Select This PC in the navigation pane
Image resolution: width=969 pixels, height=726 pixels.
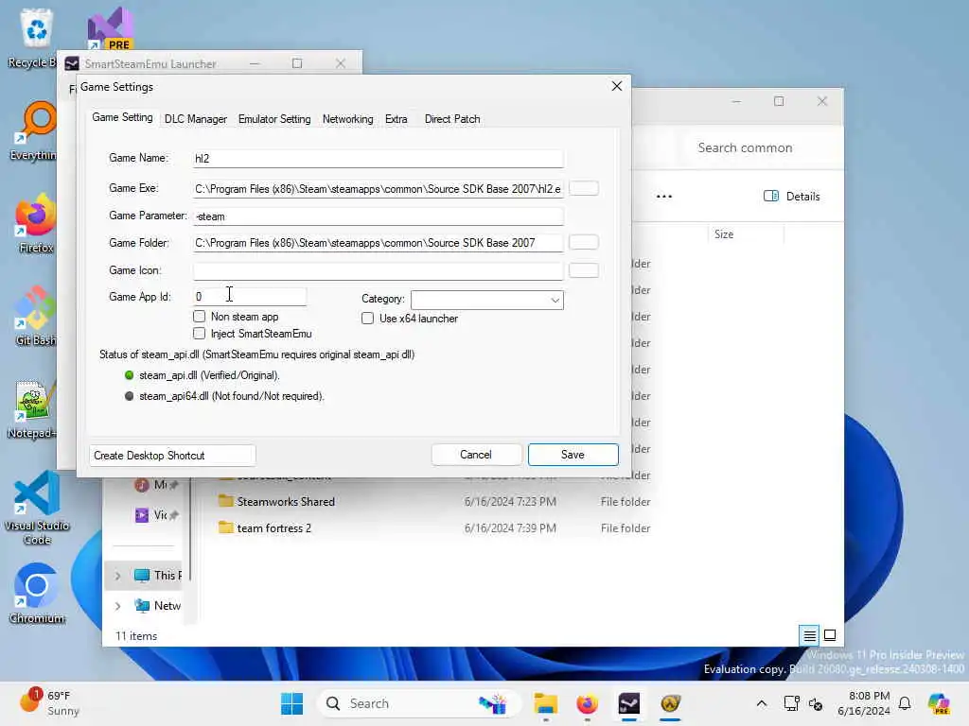point(158,576)
